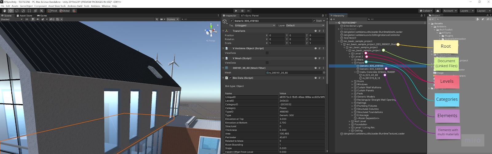492x154 pixels.
Task: Click the cloud services icon
Action: (438, 11)
